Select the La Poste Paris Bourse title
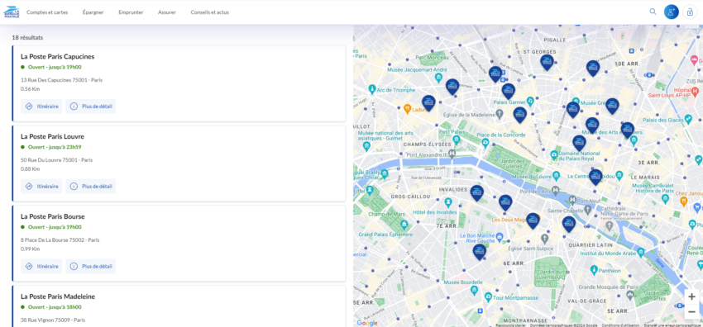The width and height of the screenshot is (703, 327). tap(52, 216)
